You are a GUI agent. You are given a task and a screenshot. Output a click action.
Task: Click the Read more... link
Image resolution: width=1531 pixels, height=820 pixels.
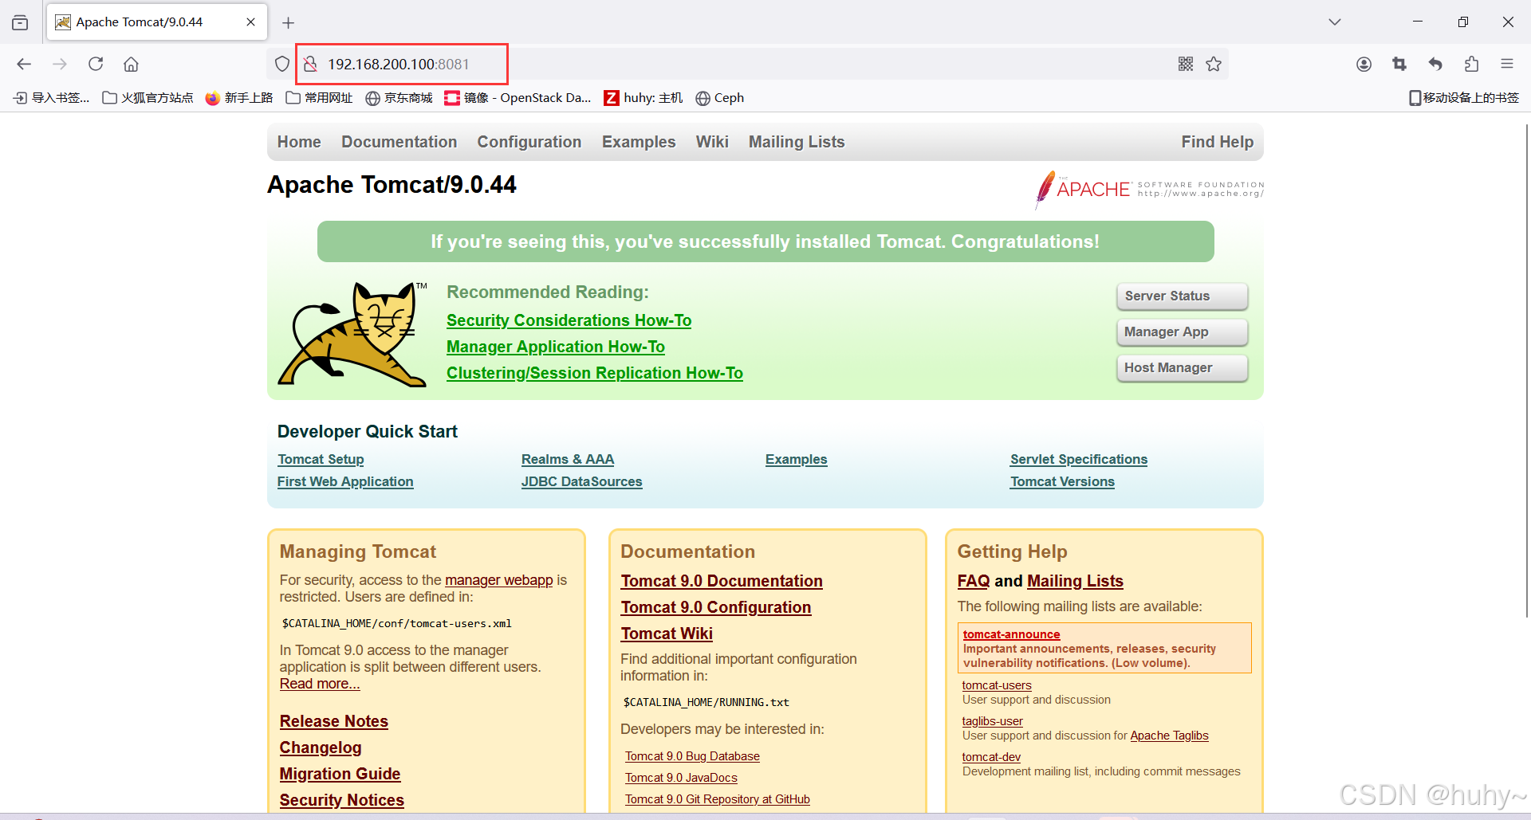click(320, 684)
